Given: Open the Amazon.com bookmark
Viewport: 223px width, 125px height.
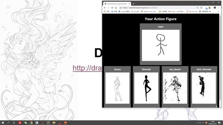Looking at the screenshot, I should [149, 11].
